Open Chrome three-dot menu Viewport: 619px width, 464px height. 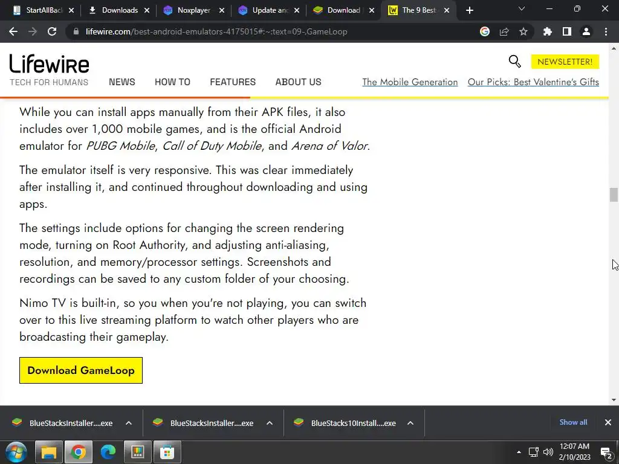coord(606,31)
